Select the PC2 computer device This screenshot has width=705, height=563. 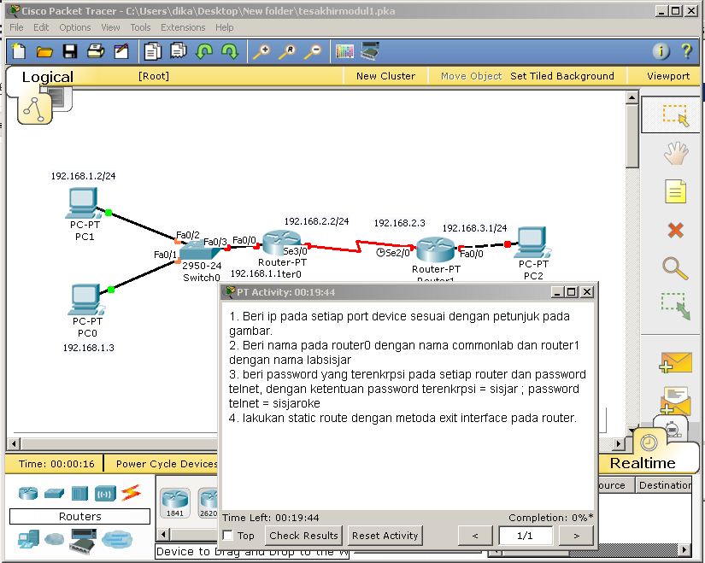[533, 243]
